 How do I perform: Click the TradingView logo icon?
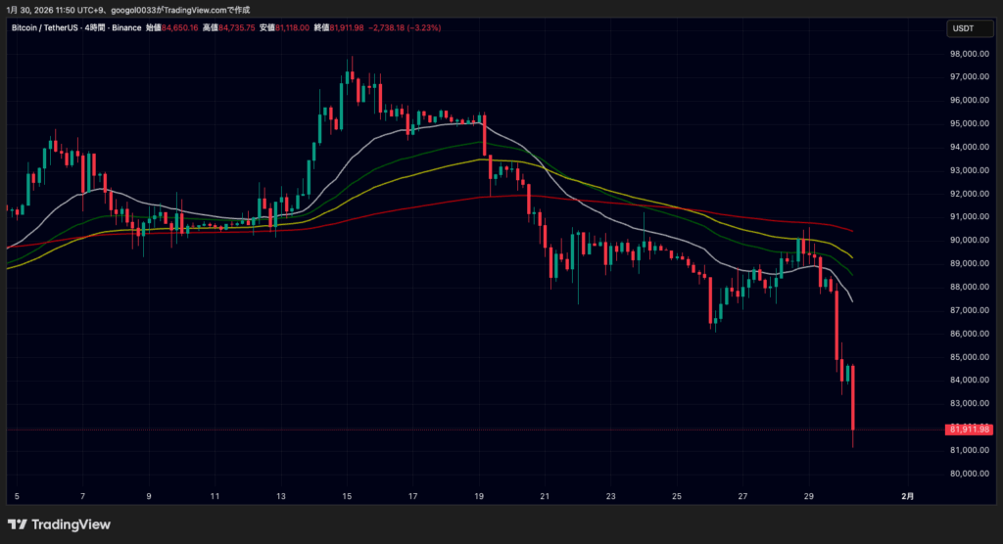click(x=18, y=524)
